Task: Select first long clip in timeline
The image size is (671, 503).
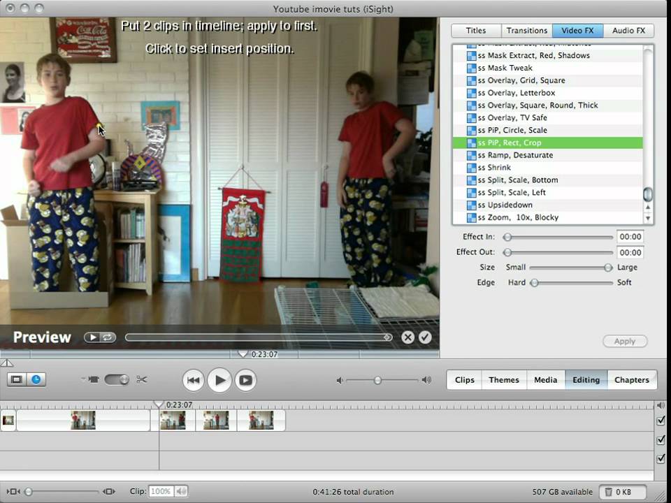Action: pos(83,421)
